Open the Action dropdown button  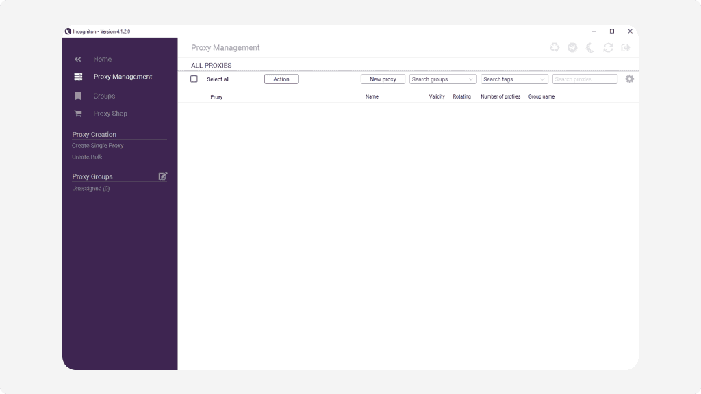point(281,79)
